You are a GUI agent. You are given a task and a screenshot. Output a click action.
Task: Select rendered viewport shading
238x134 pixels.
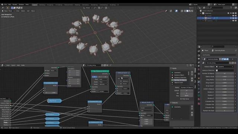[x=192, y=11]
